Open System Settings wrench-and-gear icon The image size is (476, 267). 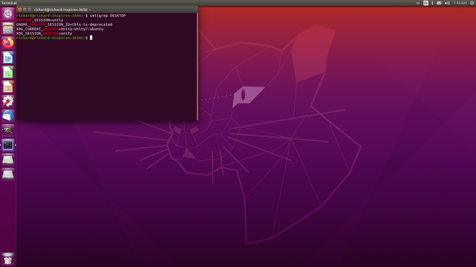pos(8,101)
